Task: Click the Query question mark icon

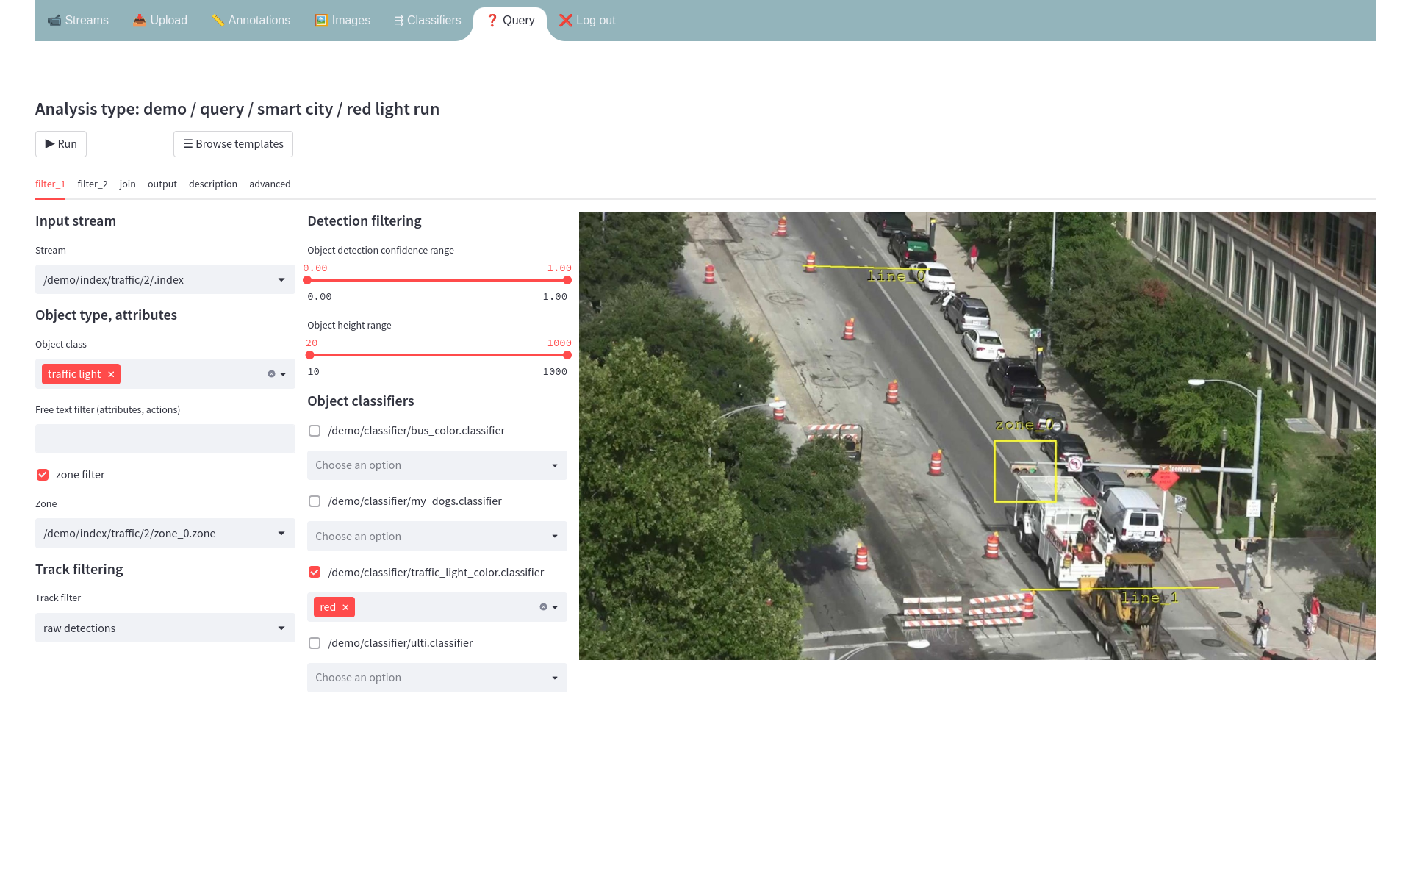Action: [x=492, y=20]
